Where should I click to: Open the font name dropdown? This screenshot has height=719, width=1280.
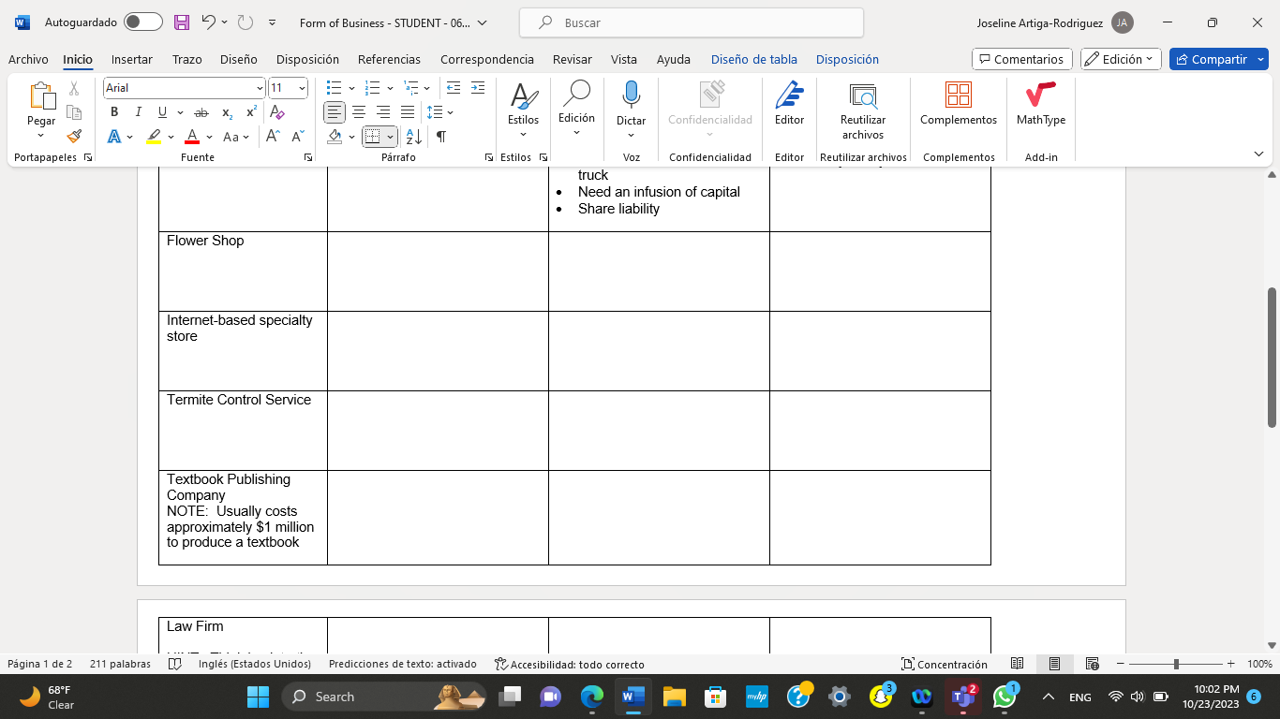tap(260, 88)
